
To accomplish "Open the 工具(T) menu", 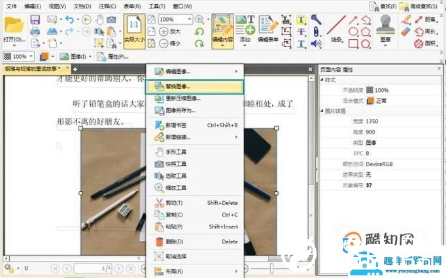I will coord(157,6).
